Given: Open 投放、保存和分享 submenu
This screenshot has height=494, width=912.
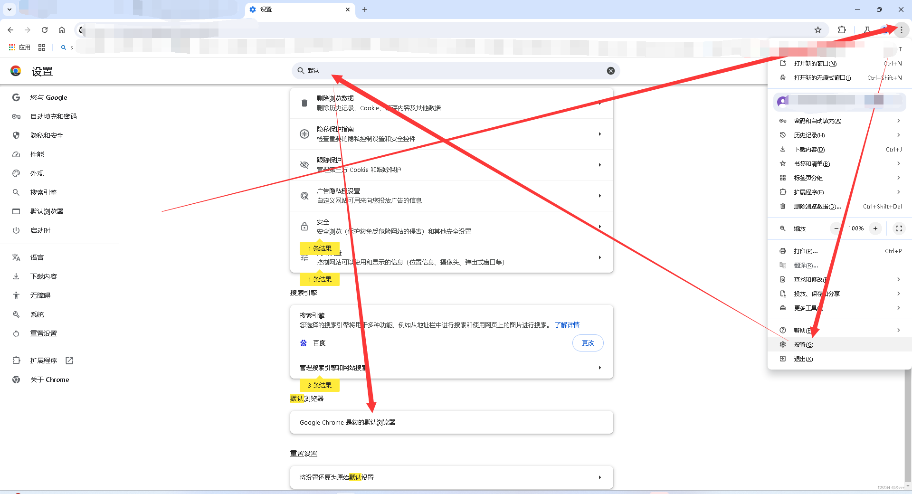Looking at the screenshot, I should (839, 294).
